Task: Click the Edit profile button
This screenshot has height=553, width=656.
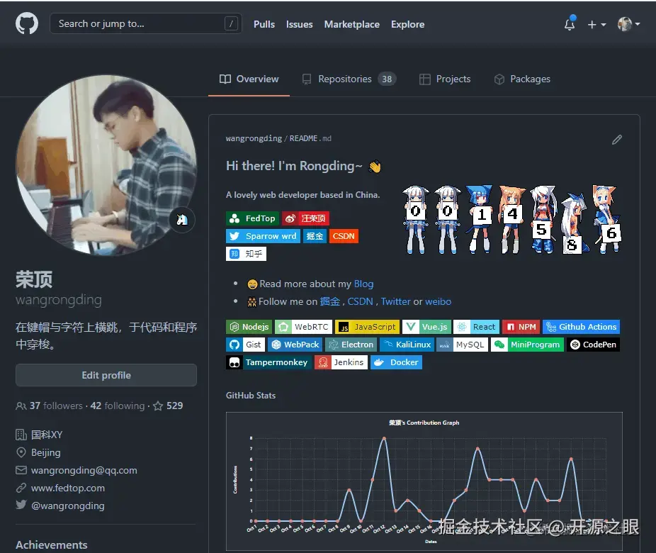Action: pyautogui.click(x=106, y=375)
